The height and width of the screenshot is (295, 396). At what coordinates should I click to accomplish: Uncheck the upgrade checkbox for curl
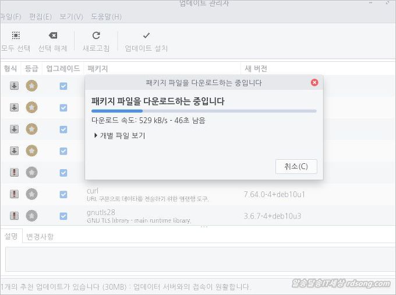tap(63, 194)
